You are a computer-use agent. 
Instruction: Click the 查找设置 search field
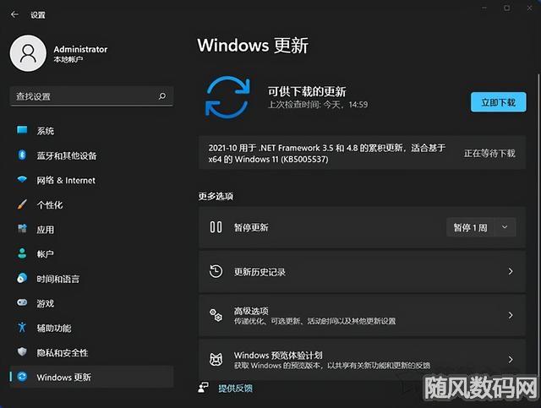[x=92, y=96]
